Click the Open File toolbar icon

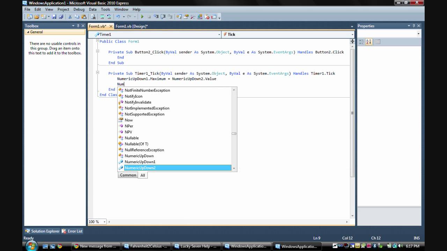click(x=37, y=17)
